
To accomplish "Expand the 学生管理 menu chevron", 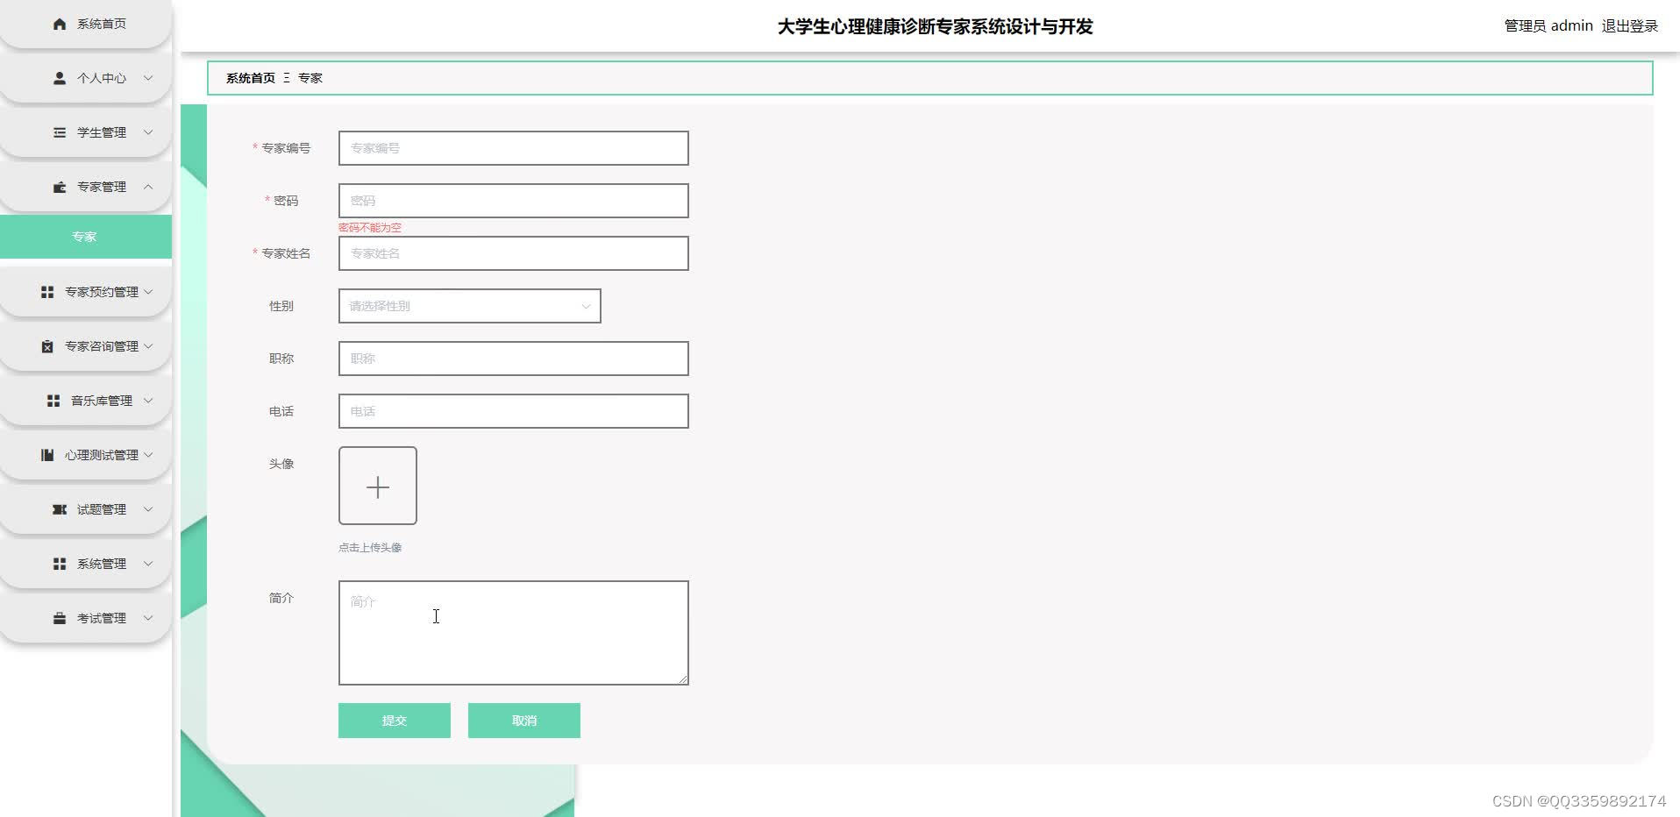I will (x=148, y=132).
